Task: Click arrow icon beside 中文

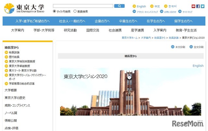Action: [152, 6]
